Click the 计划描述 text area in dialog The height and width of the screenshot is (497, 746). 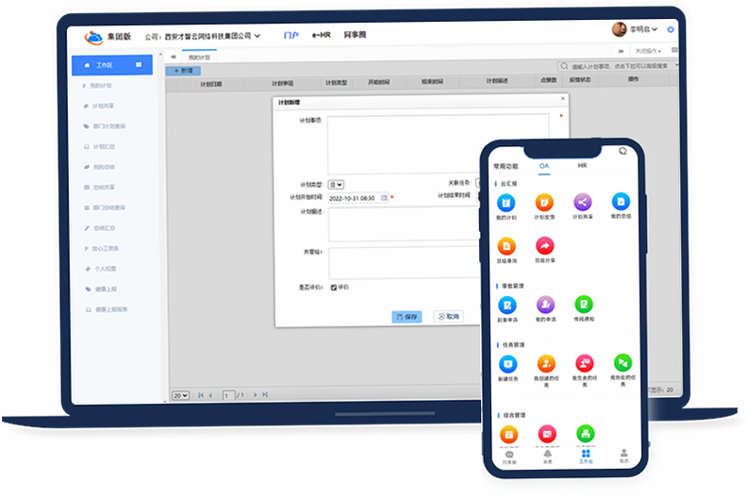[405, 224]
